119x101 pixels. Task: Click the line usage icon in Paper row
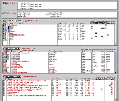[102, 37]
